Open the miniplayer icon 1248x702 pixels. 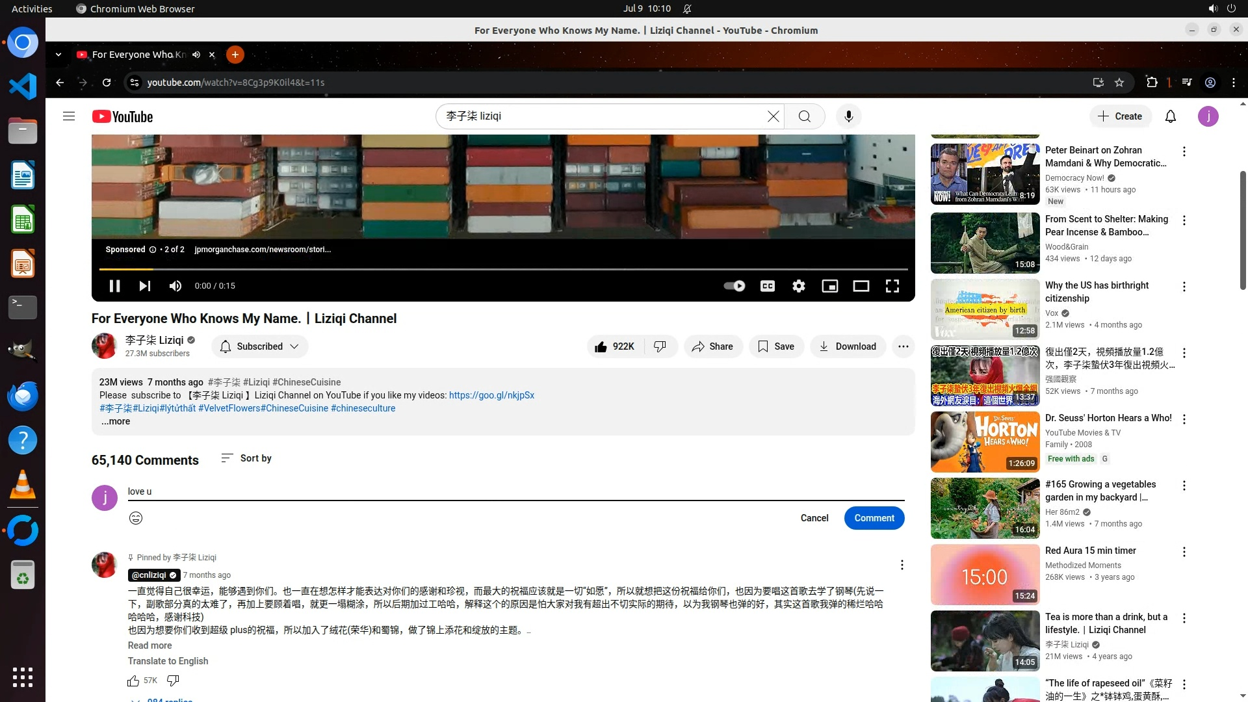(829, 286)
